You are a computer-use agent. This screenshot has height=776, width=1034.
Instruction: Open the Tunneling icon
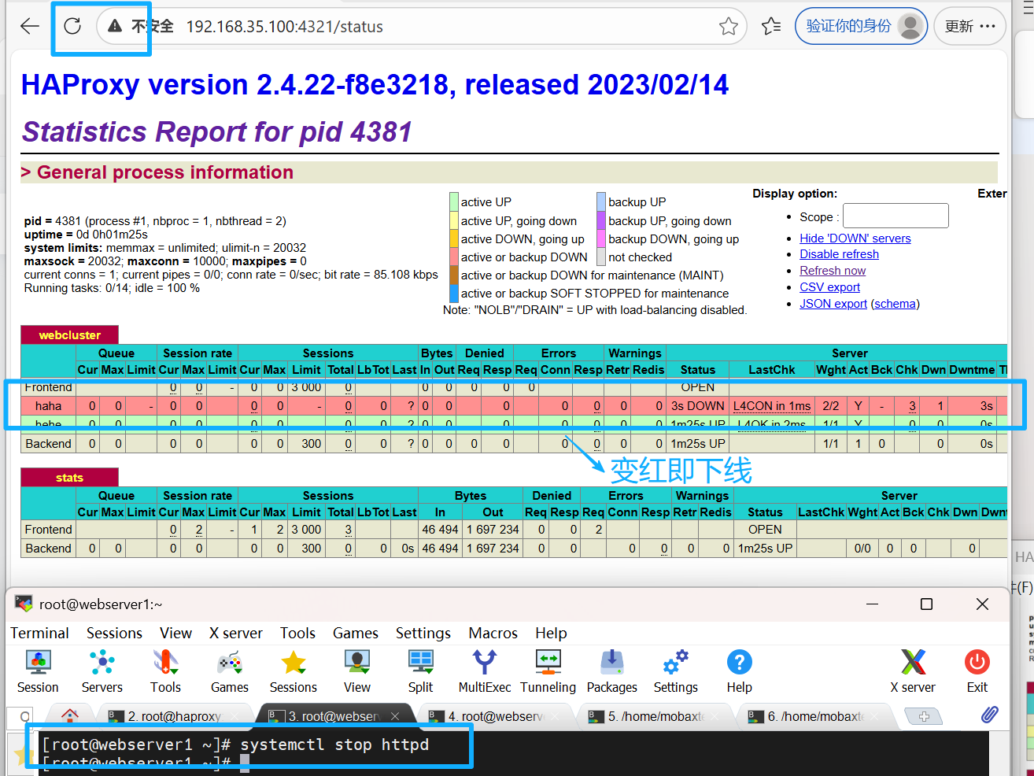[x=548, y=663]
